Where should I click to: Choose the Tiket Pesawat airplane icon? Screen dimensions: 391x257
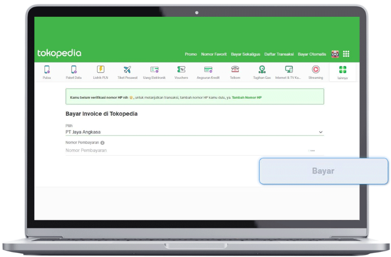[127, 69]
